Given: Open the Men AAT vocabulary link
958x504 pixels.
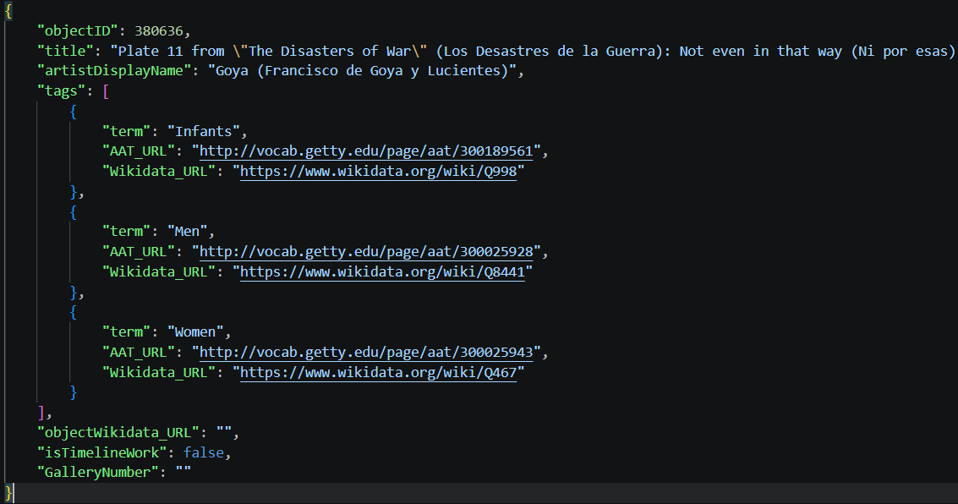Looking at the screenshot, I should (x=367, y=251).
